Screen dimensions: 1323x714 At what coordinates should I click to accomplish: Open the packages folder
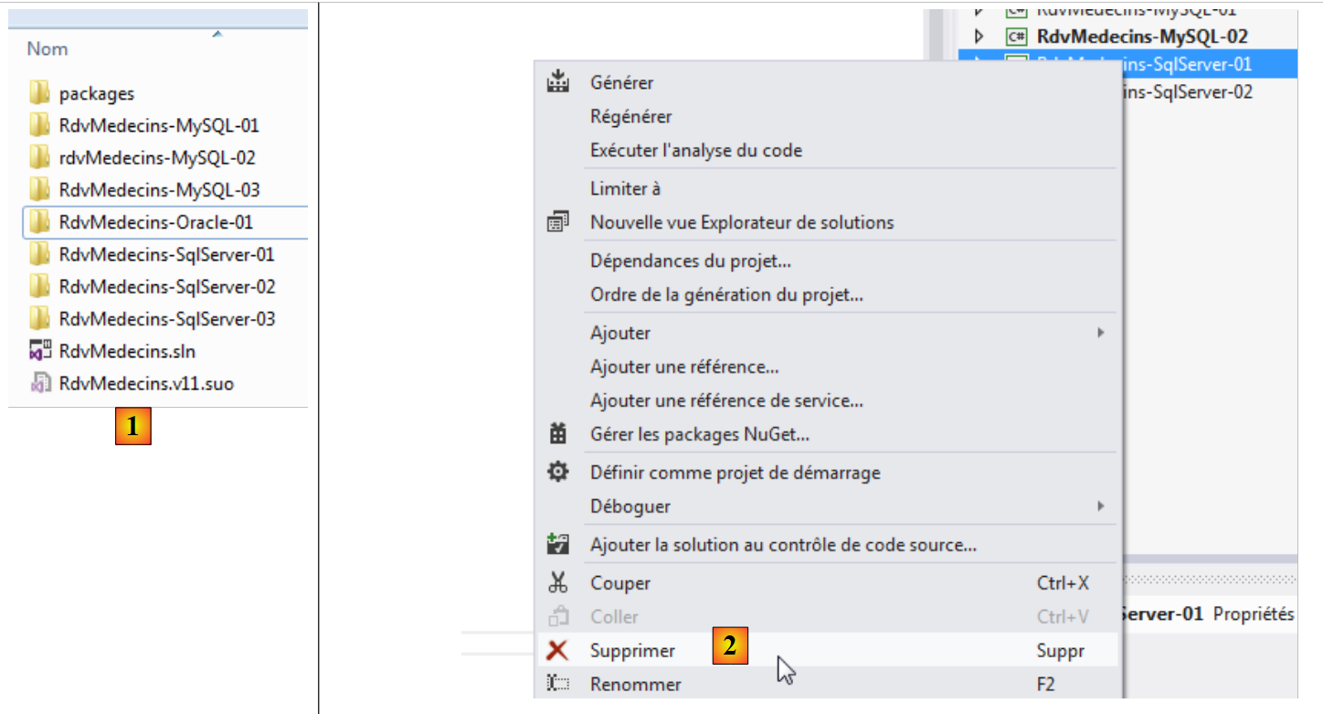coord(96,93)
